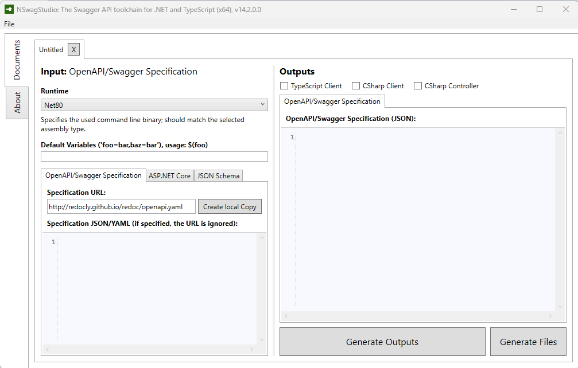Maximize the NSwagStudio window

click(x=540, y=9)
